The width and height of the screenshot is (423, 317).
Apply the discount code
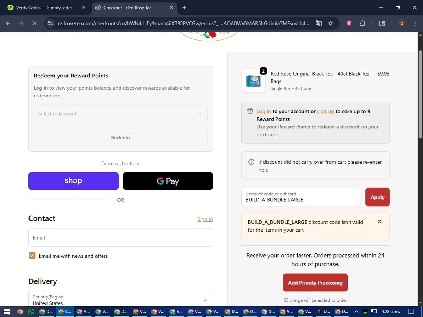[x=377, y=197]
